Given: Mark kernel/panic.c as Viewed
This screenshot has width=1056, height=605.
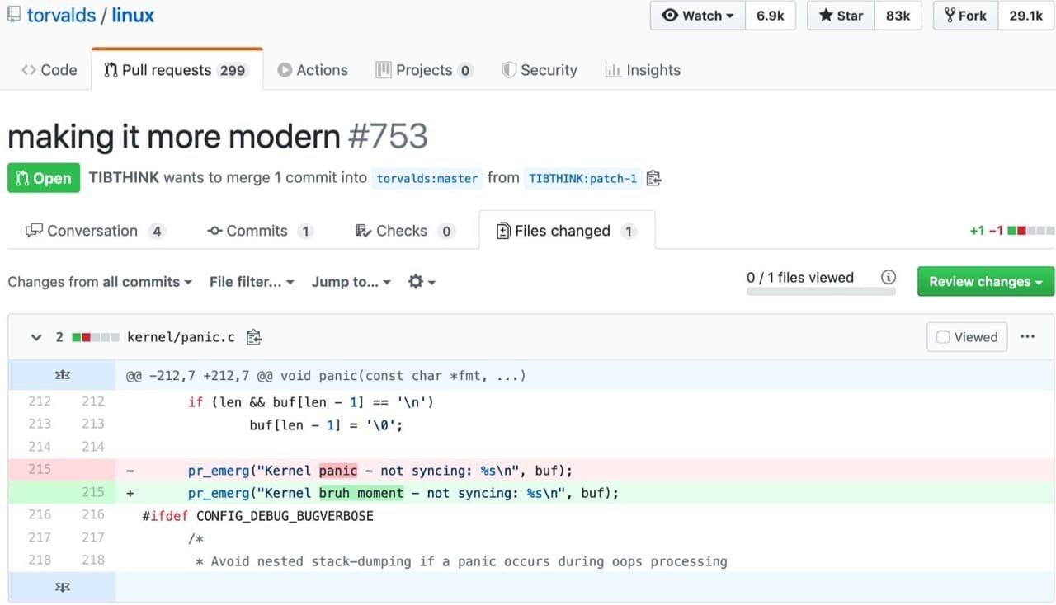Looking at the screenshot, I should 967,337.
